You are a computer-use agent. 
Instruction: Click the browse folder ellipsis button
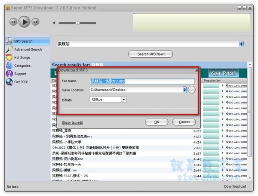click(x=191, y=90)
